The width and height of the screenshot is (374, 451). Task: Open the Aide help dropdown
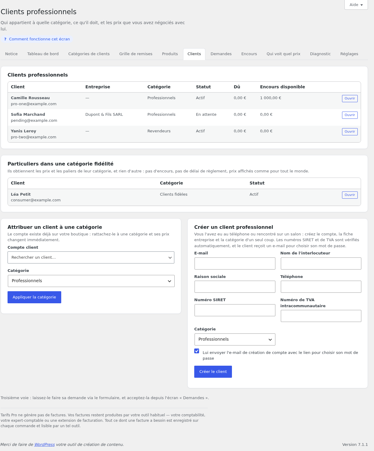click(x=356, y=5)
